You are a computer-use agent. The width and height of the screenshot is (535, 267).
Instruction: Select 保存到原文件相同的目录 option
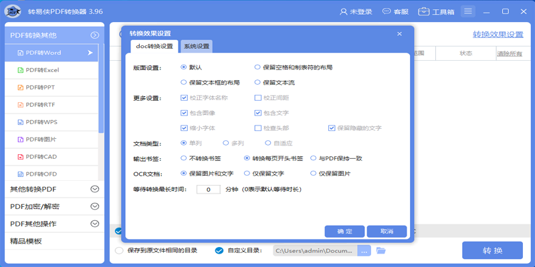pos(119,251)
